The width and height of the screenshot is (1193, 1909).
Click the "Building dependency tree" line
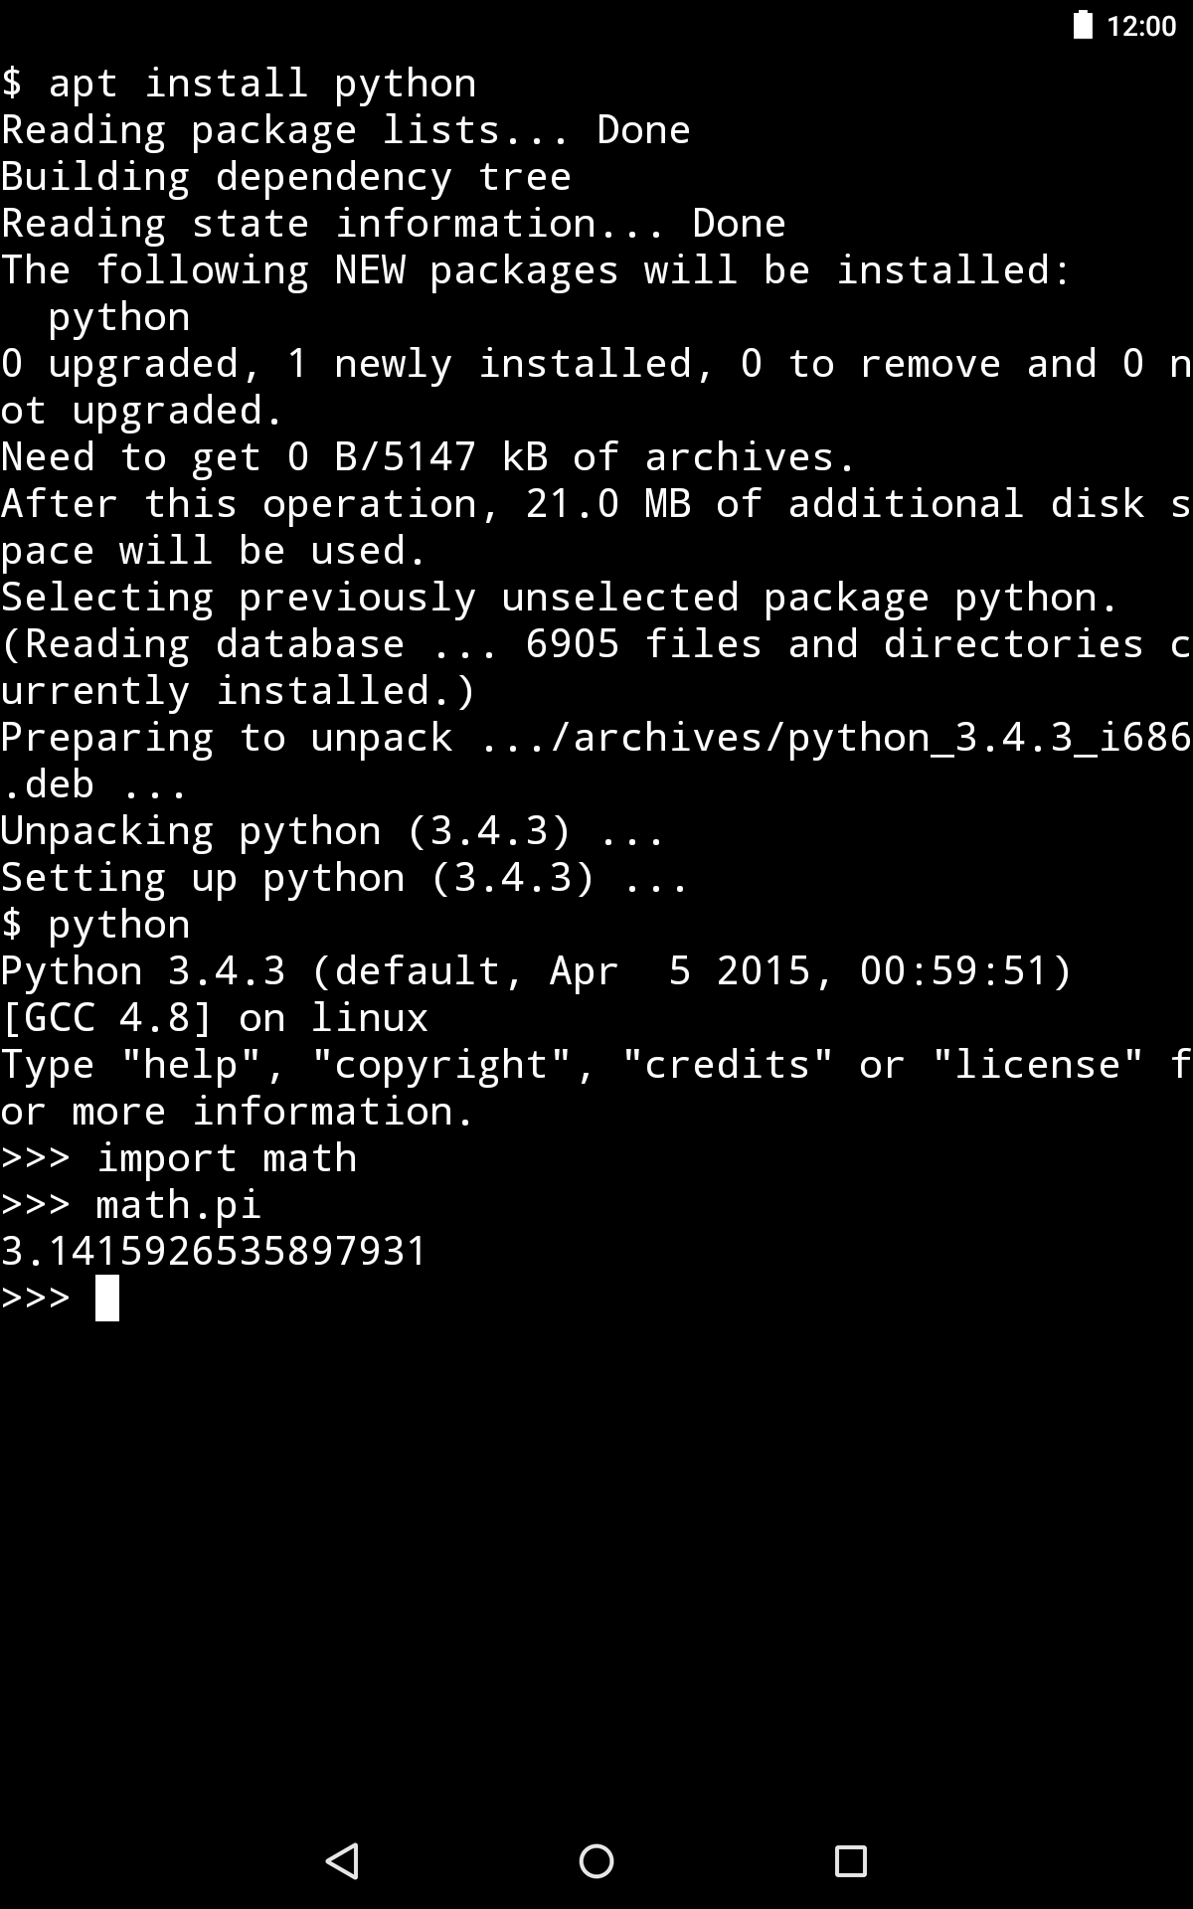coord(286,177)
